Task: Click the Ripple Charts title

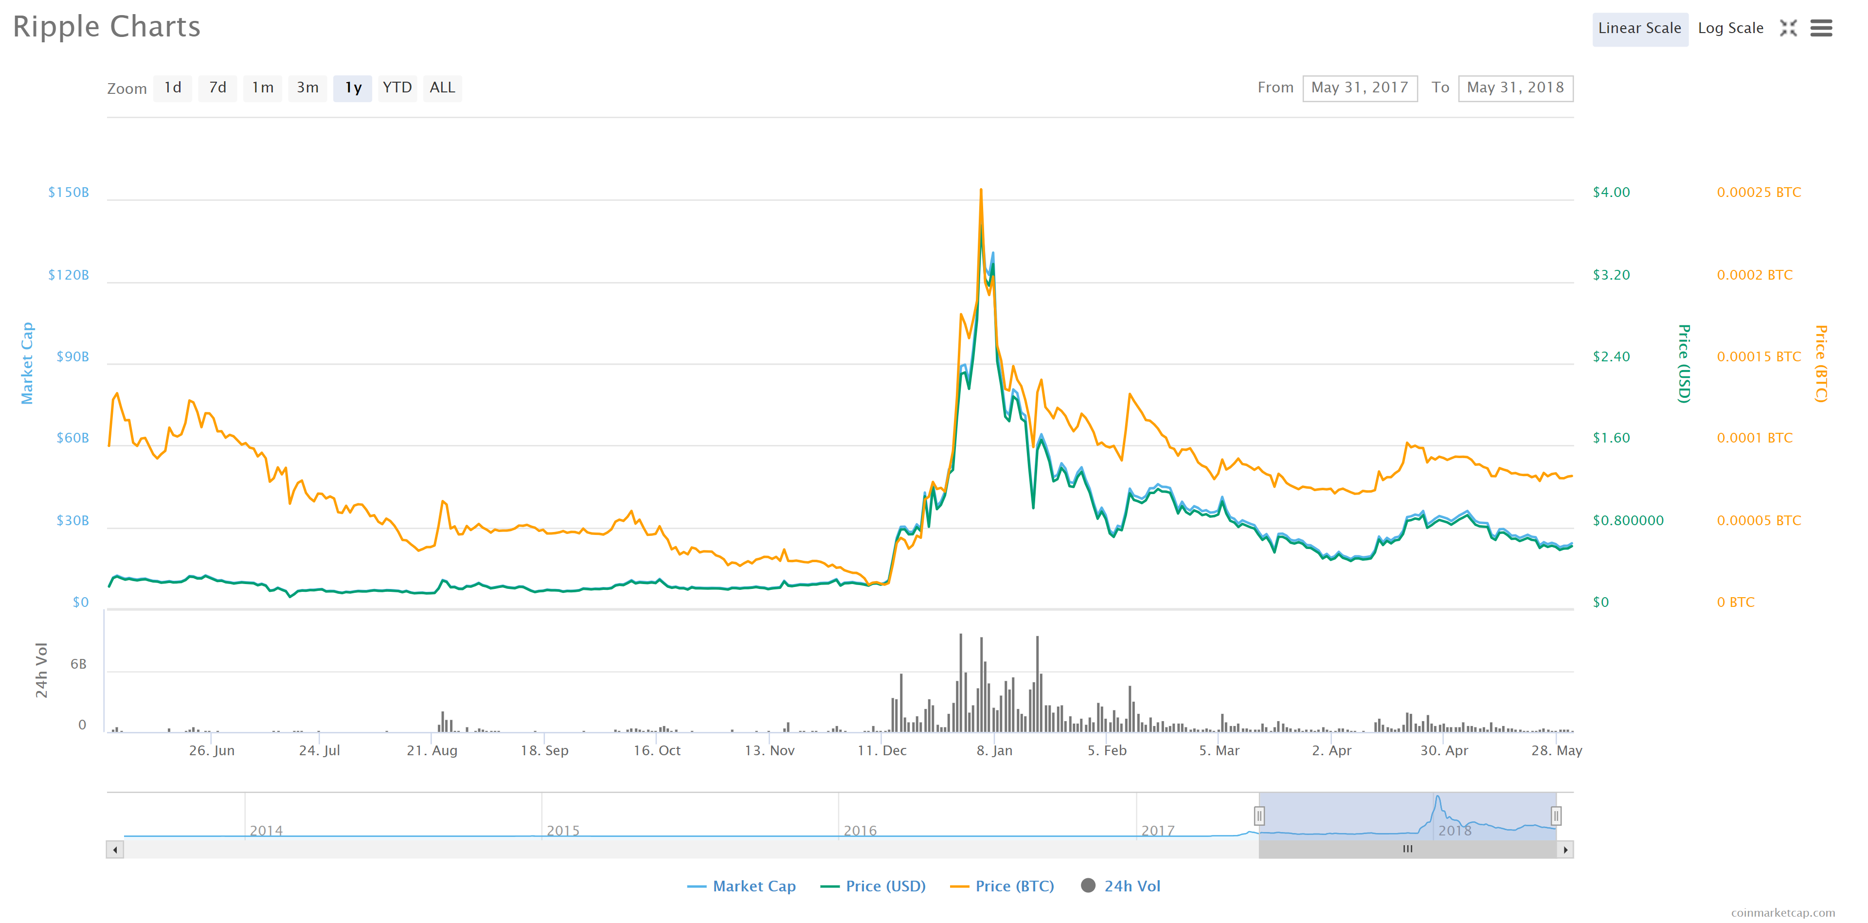Action: coord(107,28)
